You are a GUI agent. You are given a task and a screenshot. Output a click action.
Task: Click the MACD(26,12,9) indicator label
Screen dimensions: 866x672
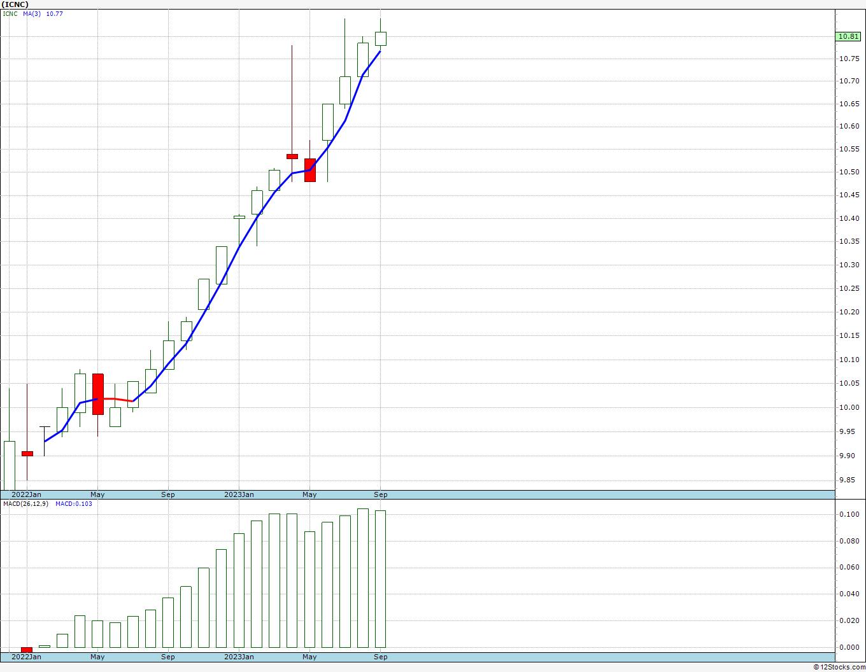pos(26,503)
